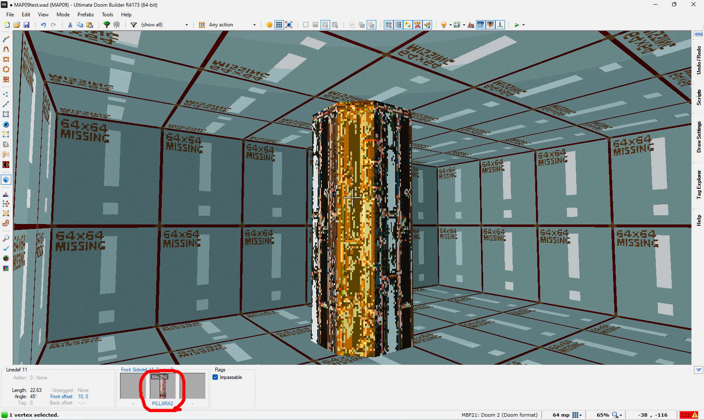Image resolution: width=704 pixels, height=420 pixels.
Task: Open the File menu
Action: (10, 15)
